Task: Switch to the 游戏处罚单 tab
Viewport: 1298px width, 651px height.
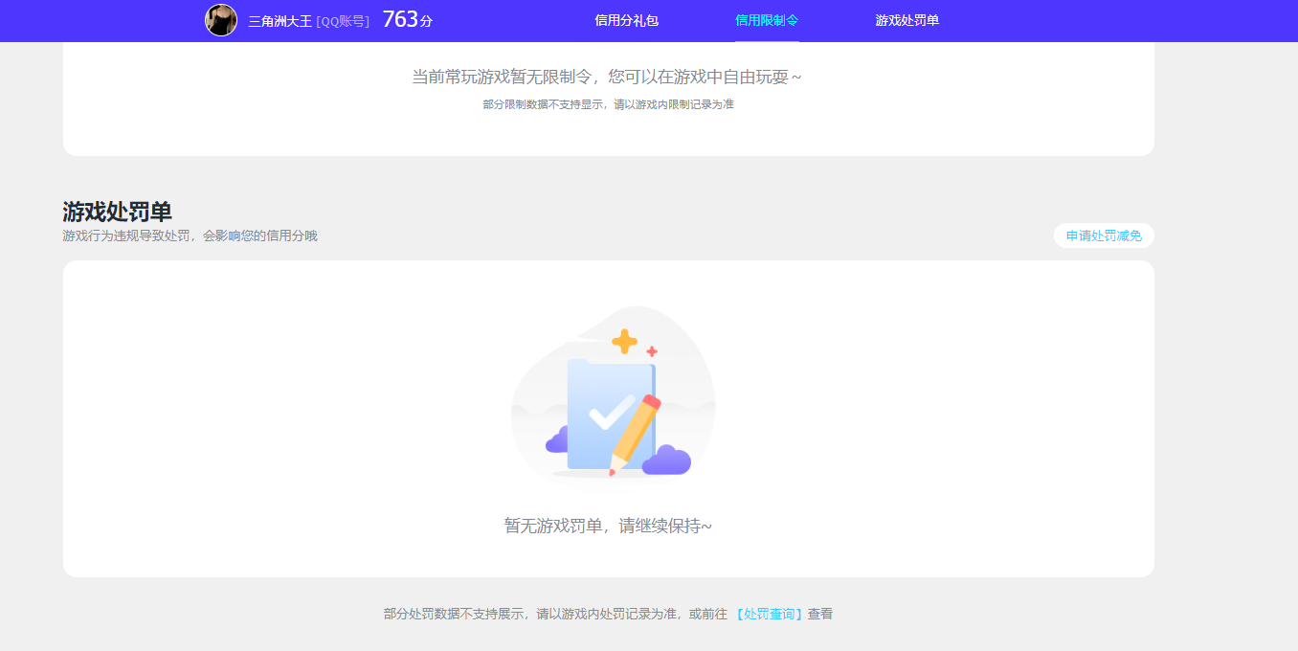Action: pyautogui.click(x=906, y=20)
